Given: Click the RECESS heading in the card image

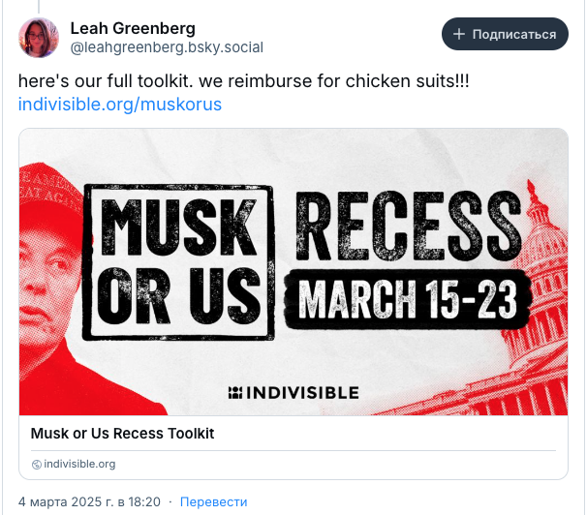Looking at the screenshot, I should pos(409,226).
